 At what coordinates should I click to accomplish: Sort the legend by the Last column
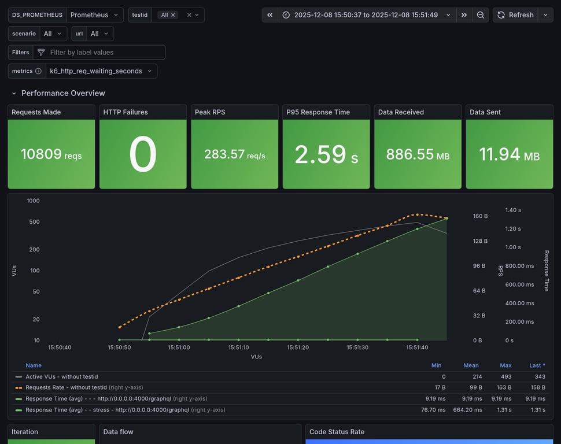[x=537, y=365]
